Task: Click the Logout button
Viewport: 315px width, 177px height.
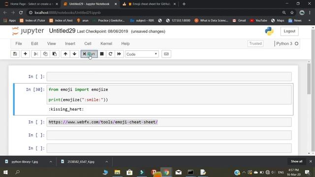Action: (289, 31)
